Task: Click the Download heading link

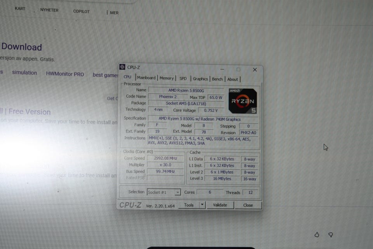Action: pos(22,47)
